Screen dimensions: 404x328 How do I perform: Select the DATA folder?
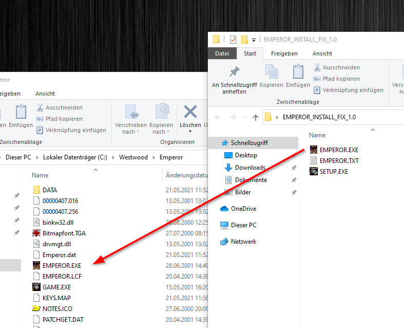[45, 190]
